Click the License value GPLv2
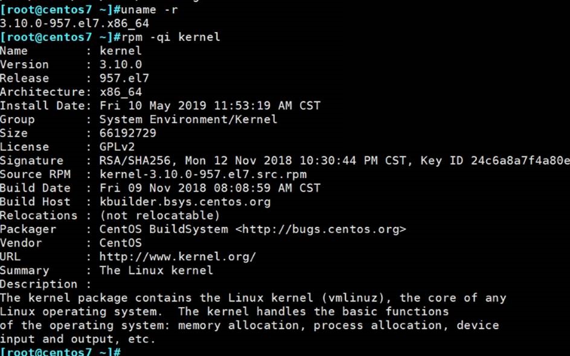The image size is (570, 356). coord(117,147)
